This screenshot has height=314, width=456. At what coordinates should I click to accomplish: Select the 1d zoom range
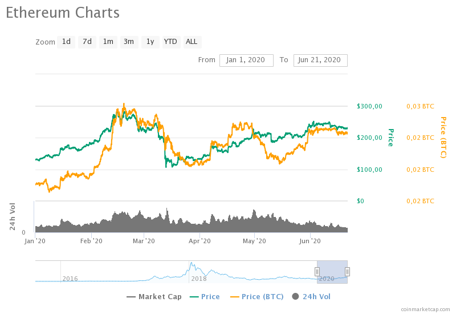(x=66, y=42)
